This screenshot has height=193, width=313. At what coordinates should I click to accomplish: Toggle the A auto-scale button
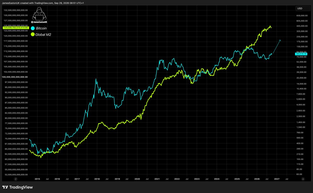[303, 179]
